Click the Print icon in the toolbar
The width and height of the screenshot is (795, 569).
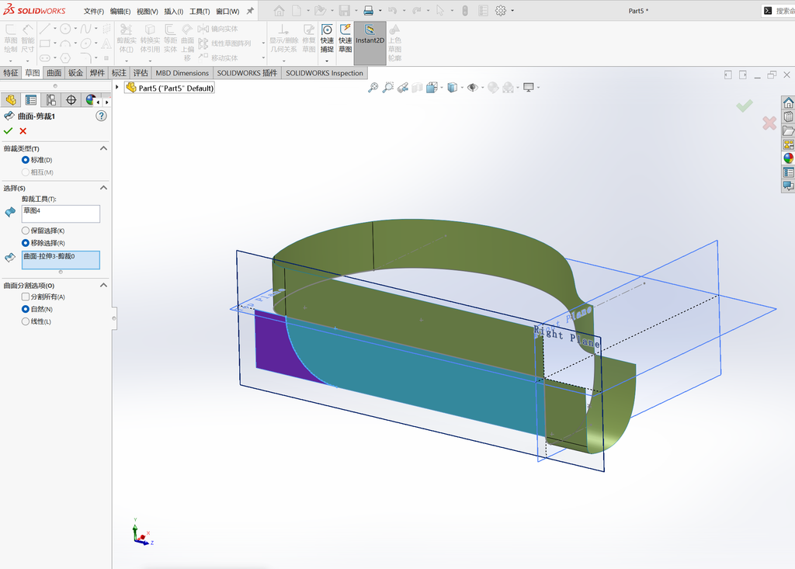pos(369,11)
